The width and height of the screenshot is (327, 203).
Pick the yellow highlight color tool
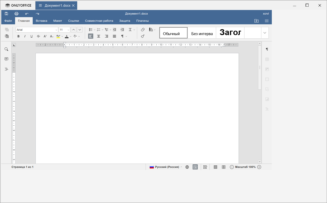(58, 36)
